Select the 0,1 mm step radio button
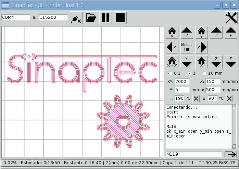The width and height of the screenshot is (239, 169). click(170, 73)
